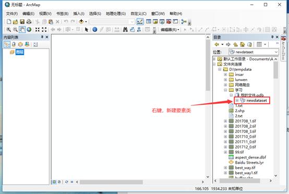
Task: Toggle List By Source view
Action: (14, 44)
